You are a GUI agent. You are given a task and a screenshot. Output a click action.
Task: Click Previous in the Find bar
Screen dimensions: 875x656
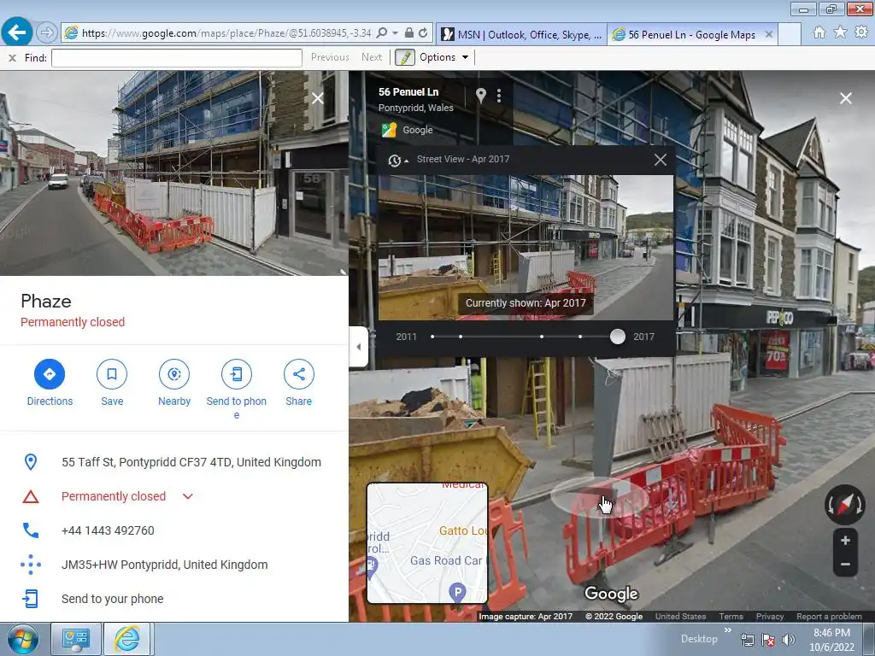330,57
